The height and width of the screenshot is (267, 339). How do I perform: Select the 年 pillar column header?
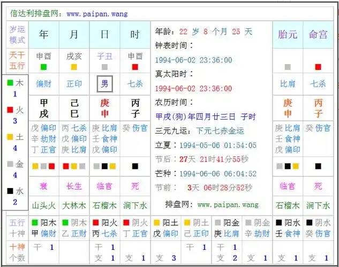coord(44,35)
